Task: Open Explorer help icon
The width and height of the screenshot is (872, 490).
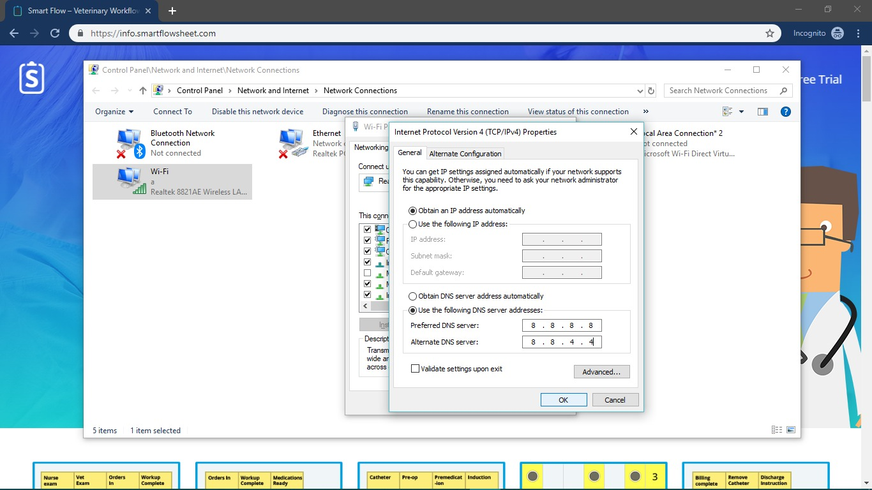Action: 786,112
